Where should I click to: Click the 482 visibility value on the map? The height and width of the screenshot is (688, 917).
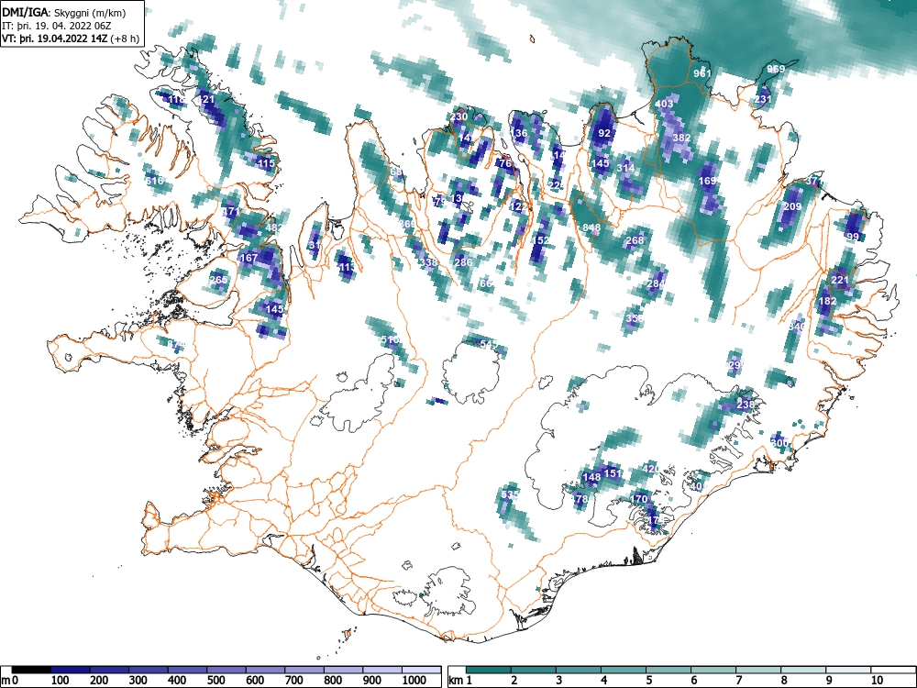pyautogui.click(x=274, y=228)
